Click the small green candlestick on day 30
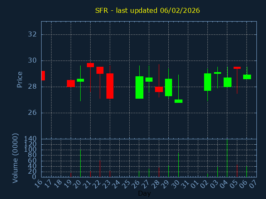The image size is (266, 199). (x=178, y=101)
